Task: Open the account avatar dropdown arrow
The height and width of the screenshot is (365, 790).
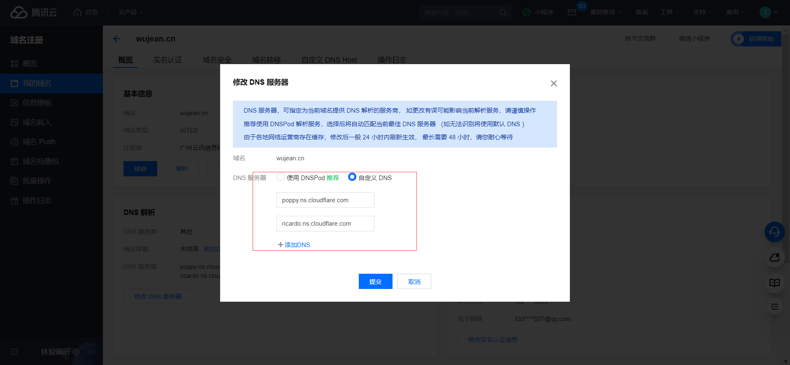Action: 776,12
